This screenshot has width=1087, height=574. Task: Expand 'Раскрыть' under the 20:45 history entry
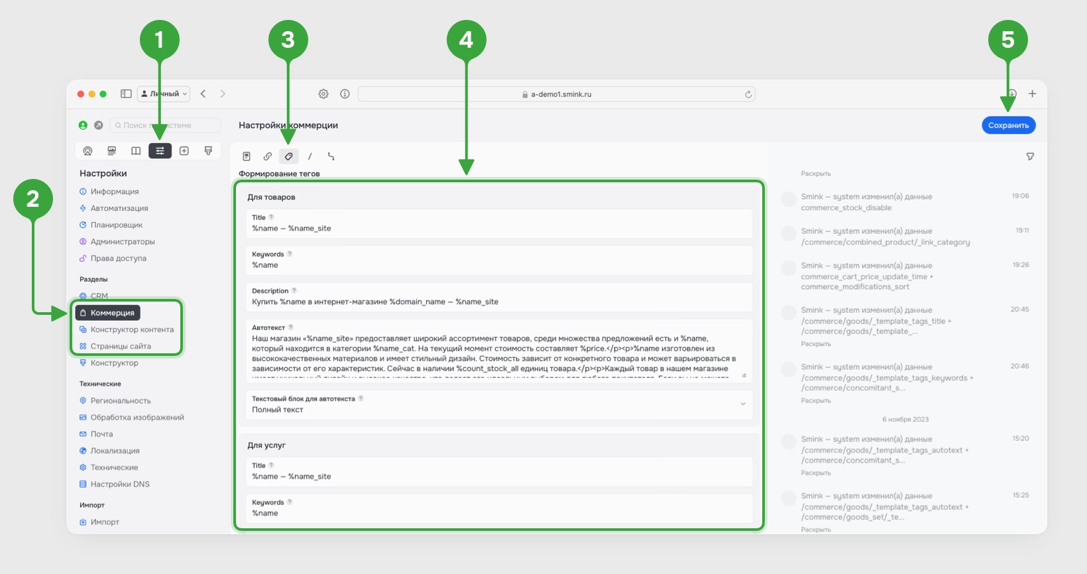pyautogui.click(x=815, y=344)
